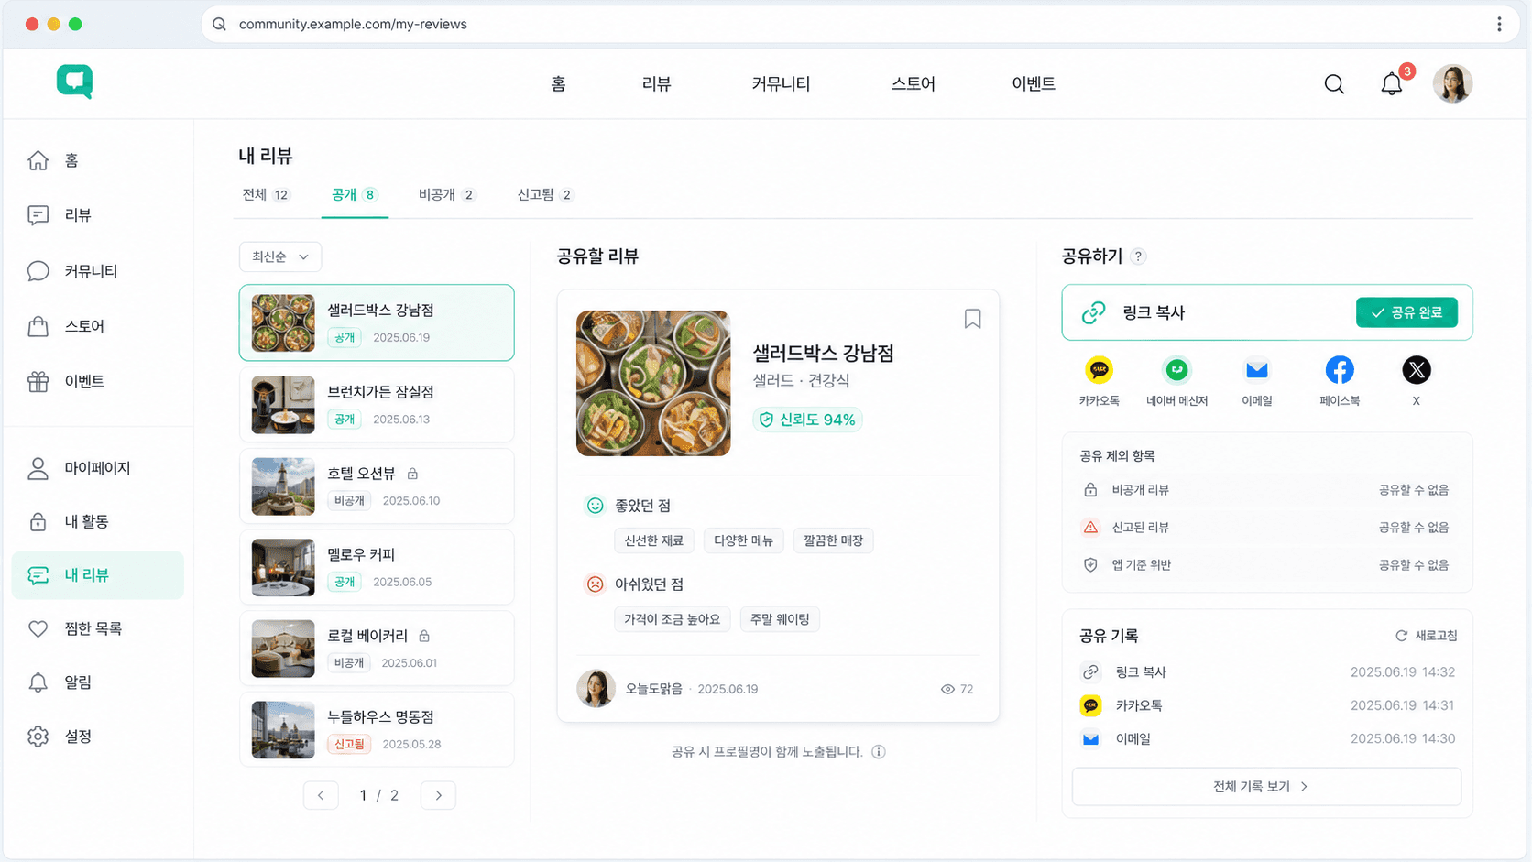
Task: Click the 주말 웨이팅 tag
Action: pos(780,620)
